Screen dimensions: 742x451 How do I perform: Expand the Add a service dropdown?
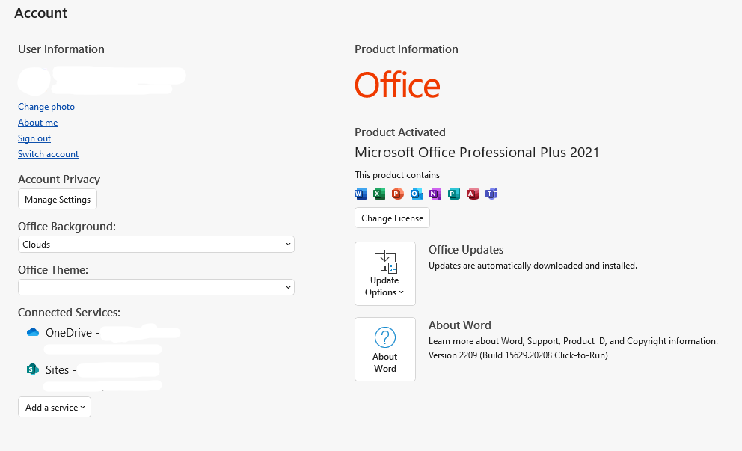tap(55, 407)
